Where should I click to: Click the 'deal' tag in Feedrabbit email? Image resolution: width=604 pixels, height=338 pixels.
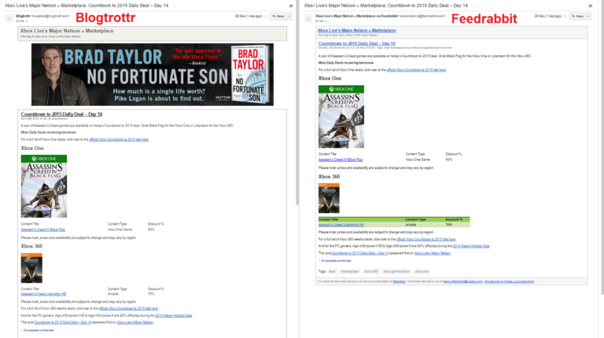tap(332, 271)
